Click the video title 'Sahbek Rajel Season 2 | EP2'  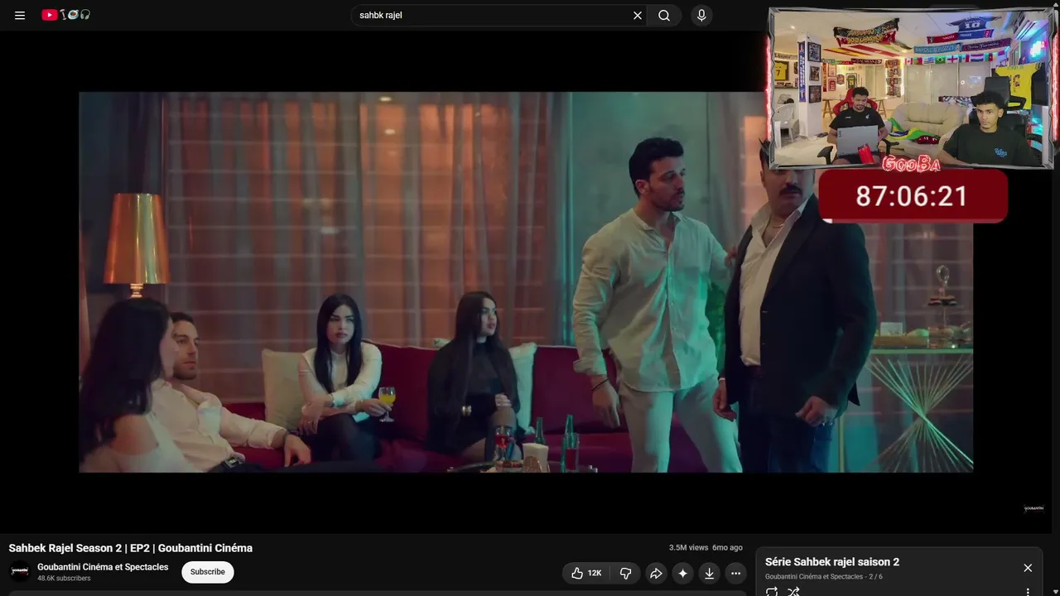coord(131,548)
